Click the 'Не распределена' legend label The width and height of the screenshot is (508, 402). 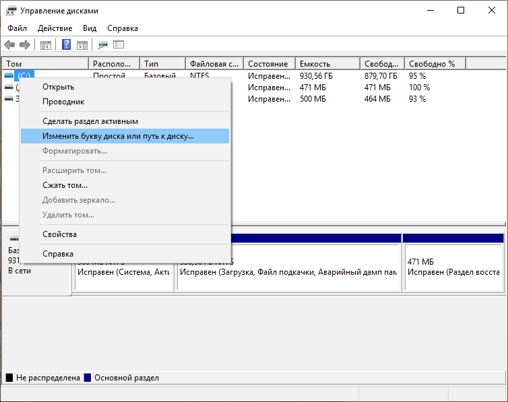[x=48, y=378]
